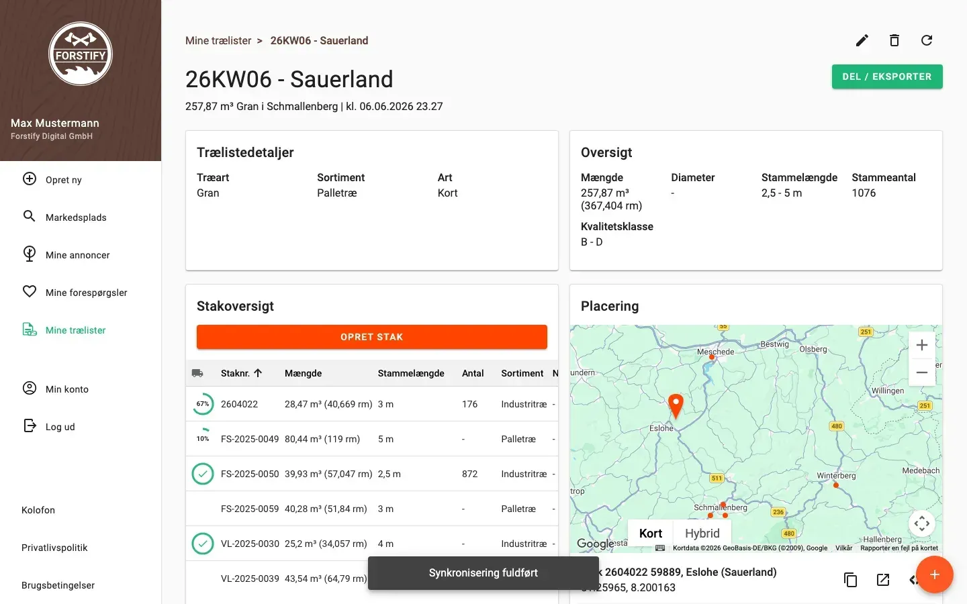The width and height of the screenshot is (967, 604).
Task: Click the delete trash can icon
Action: pos(894,41)
